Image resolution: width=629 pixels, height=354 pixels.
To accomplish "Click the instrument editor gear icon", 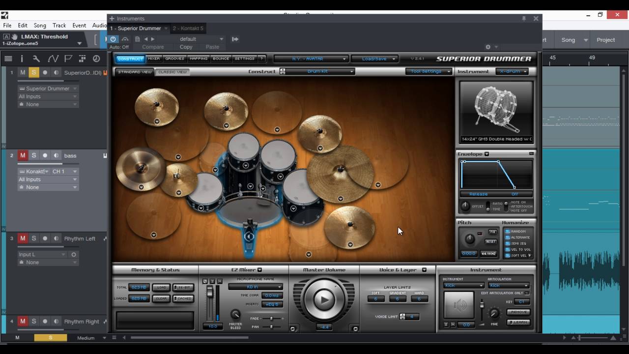I will pyautogui.click(x=488, y=47).
